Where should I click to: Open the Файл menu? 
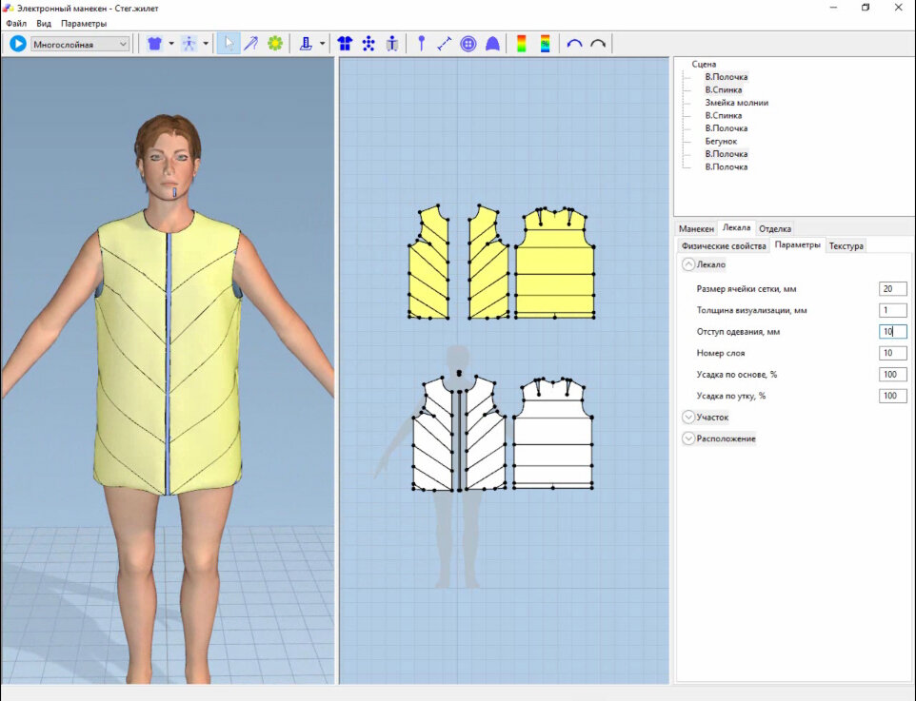pos(16,23)
